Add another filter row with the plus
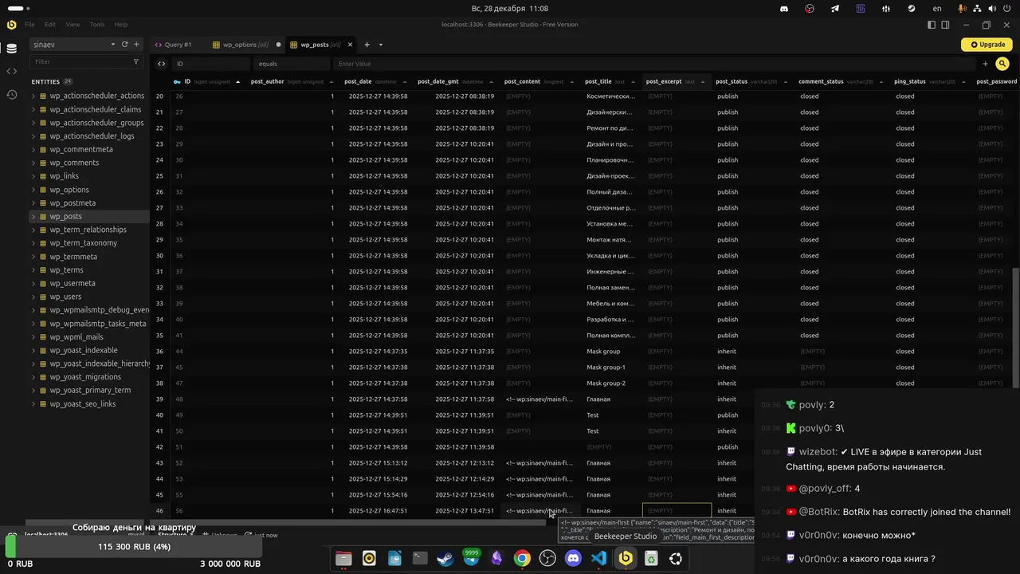Screen dimensions: 1020x574 tap(985, 64)
